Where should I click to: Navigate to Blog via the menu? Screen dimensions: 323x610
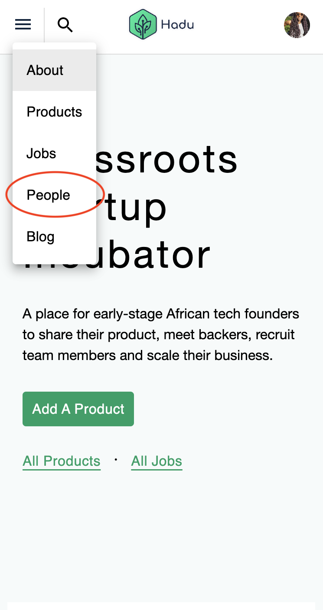[x=40, y=237]
